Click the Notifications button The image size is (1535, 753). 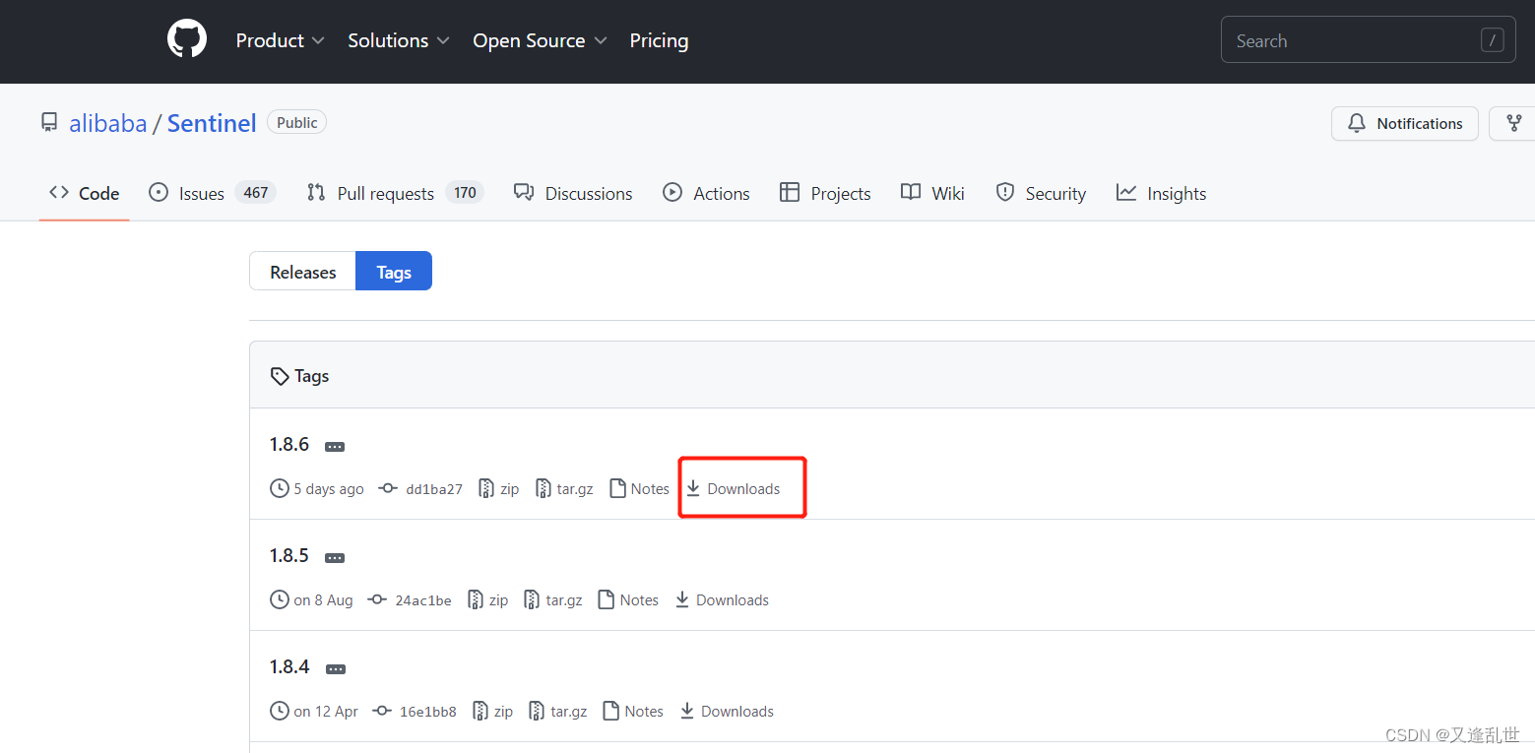point(1405,123)
